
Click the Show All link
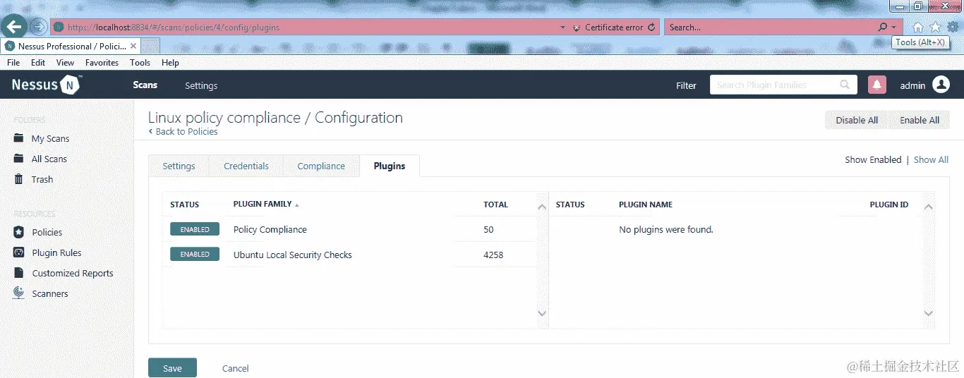[931, 160]
